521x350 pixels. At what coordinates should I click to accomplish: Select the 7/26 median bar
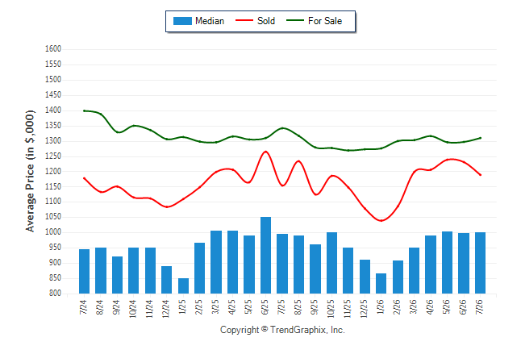480,263
